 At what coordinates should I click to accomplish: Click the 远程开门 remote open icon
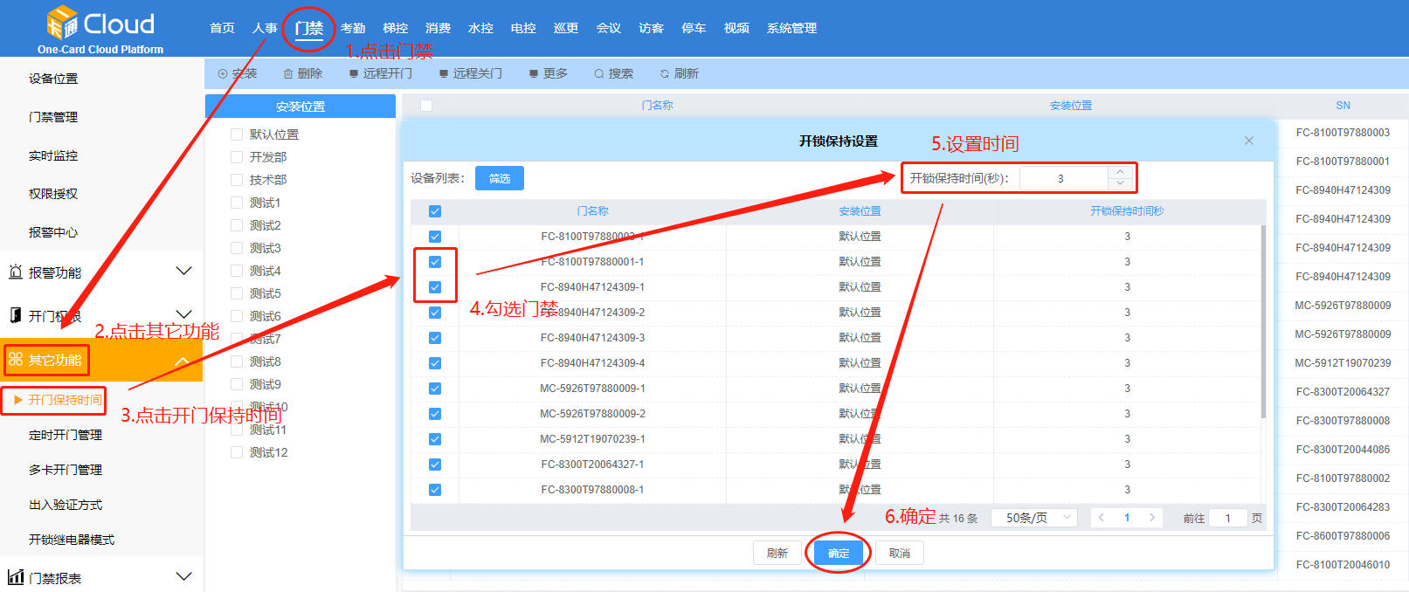354,74
